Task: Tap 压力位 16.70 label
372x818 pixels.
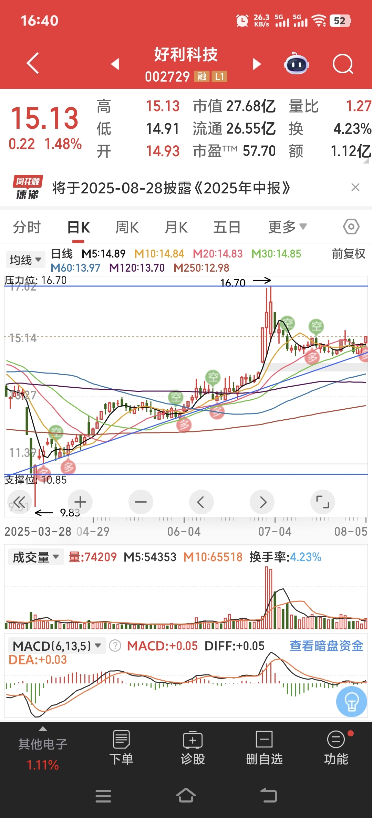Action: tap(35, 280)
